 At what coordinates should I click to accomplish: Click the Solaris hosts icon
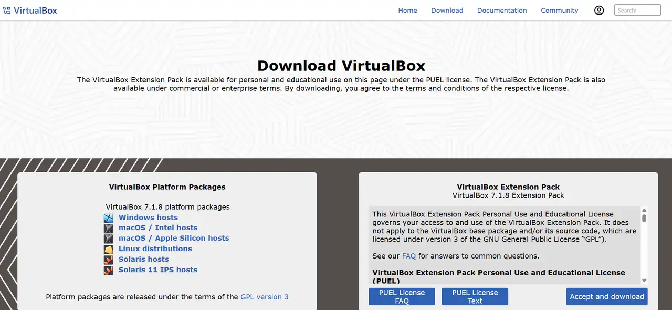108,260
